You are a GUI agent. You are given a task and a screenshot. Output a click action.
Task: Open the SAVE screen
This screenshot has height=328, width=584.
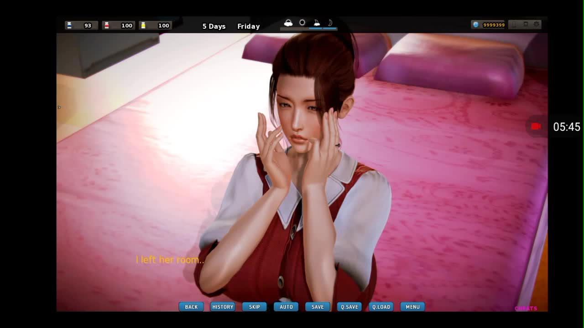(318, 307)
